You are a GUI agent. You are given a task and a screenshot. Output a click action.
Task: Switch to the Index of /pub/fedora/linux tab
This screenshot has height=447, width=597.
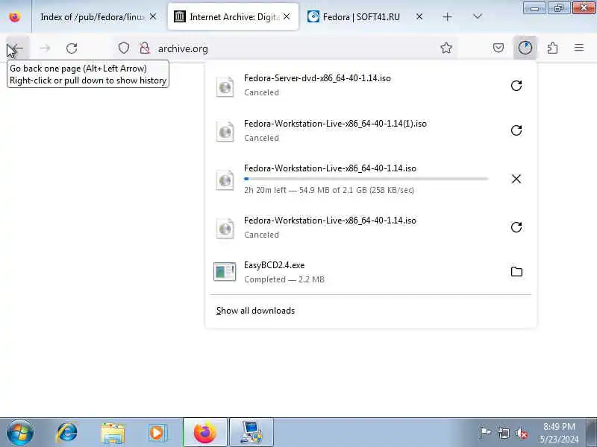(x=92, y=17)
